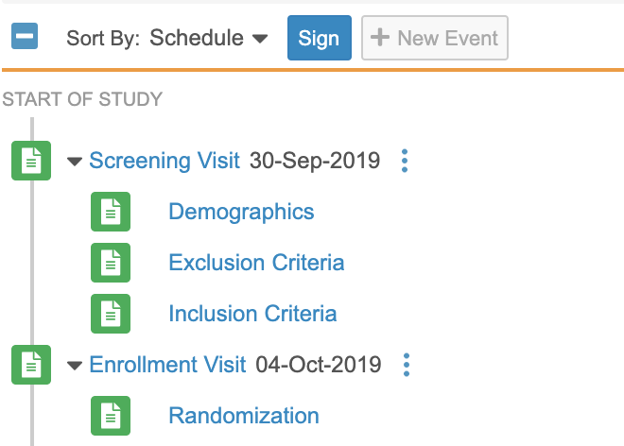Open the Randomization form
624x446 pixels.
244,416
